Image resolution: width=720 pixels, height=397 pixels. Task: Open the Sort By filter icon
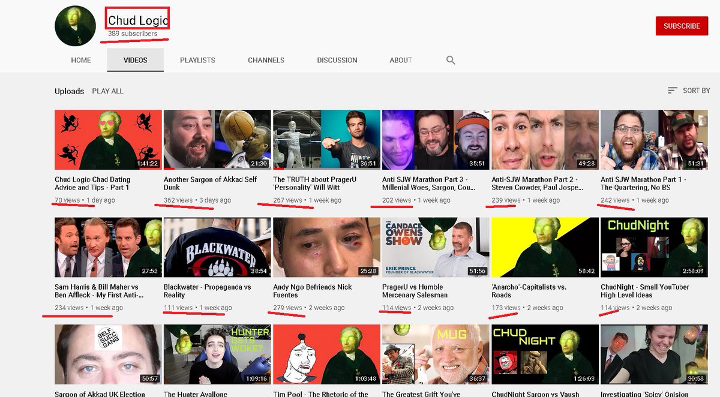673,91
